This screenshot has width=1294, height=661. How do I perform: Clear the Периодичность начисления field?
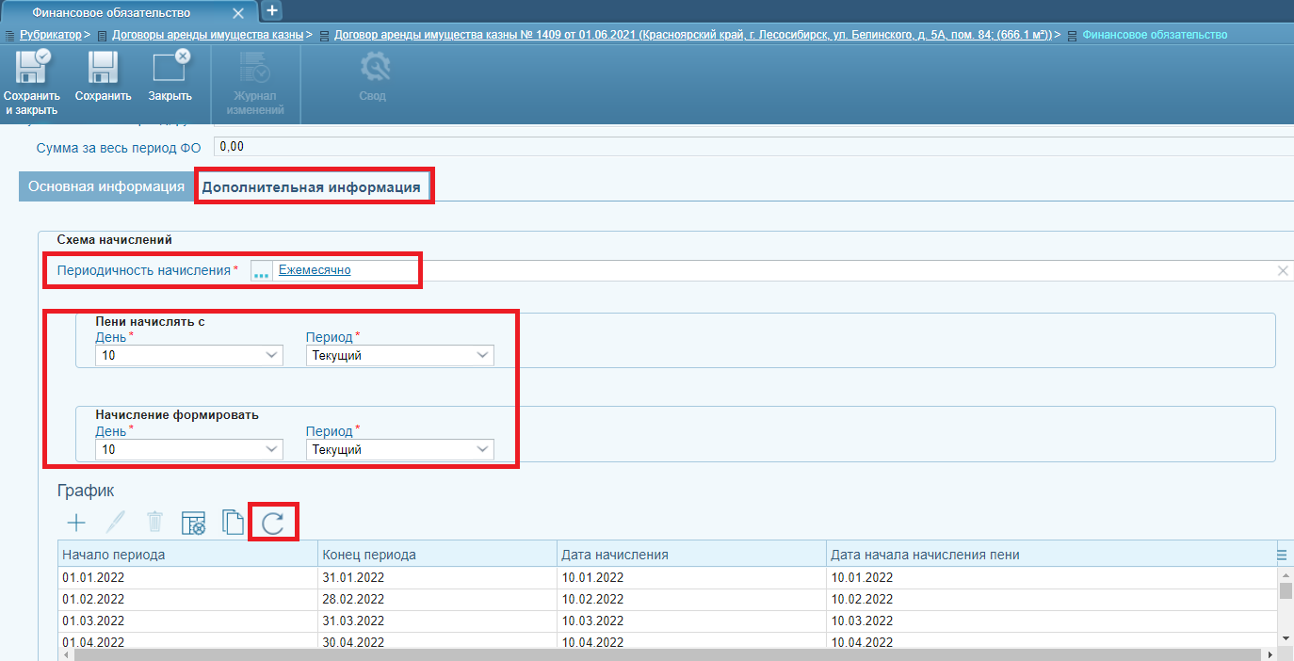click(1282, 270)
